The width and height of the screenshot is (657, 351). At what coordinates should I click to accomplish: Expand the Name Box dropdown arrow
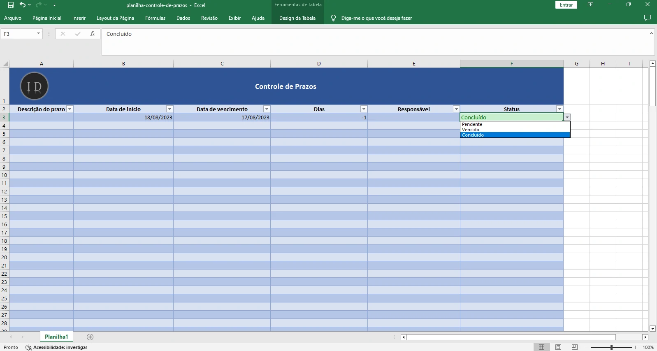point(38,34)
